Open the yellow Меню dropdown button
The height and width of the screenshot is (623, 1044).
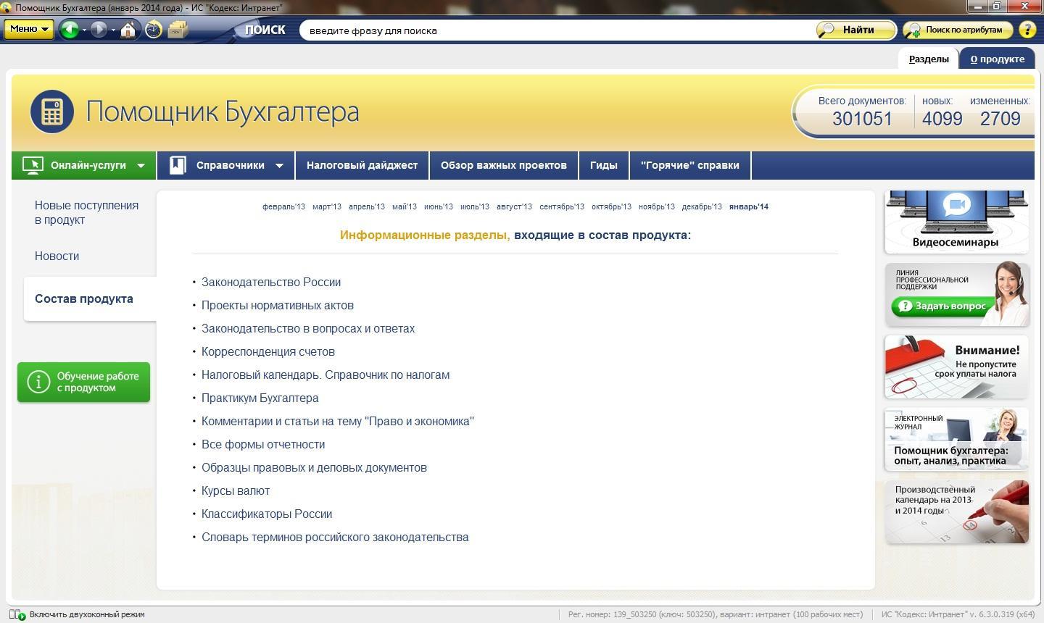[x=29, y=29]
